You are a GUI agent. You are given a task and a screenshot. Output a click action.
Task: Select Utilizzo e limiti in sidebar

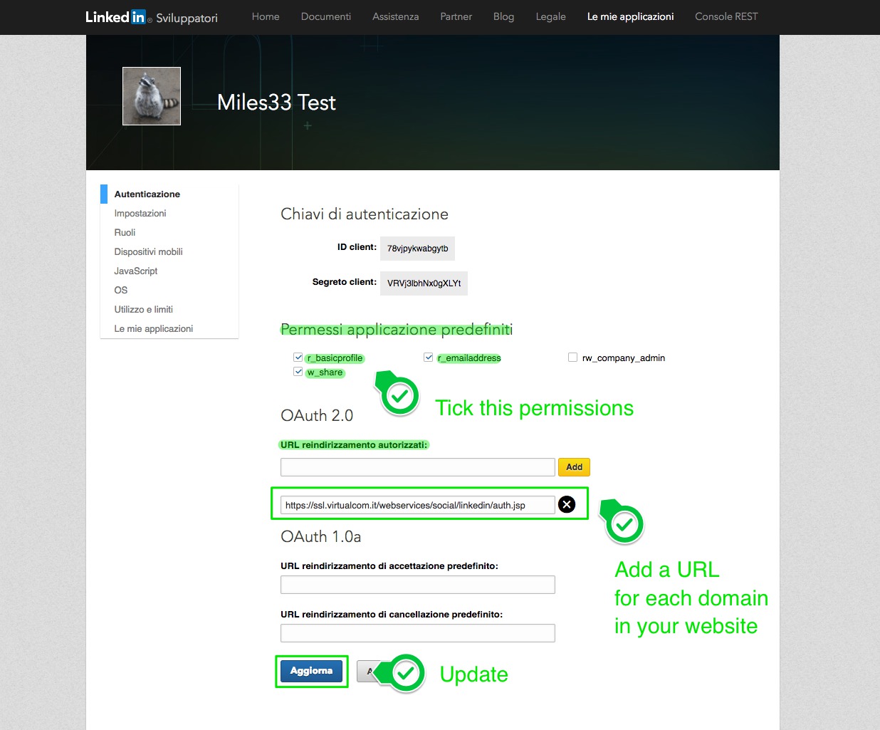pos(144,309)
